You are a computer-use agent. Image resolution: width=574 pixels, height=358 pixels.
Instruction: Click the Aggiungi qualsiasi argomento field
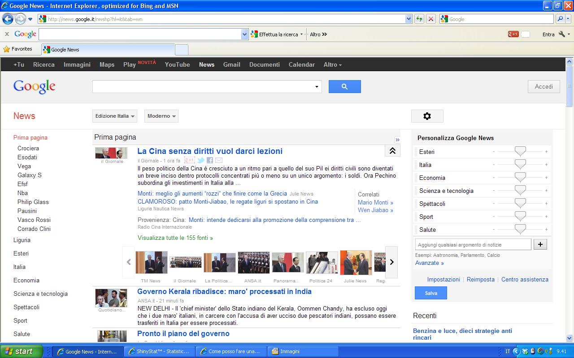click(x=473, y=244)
